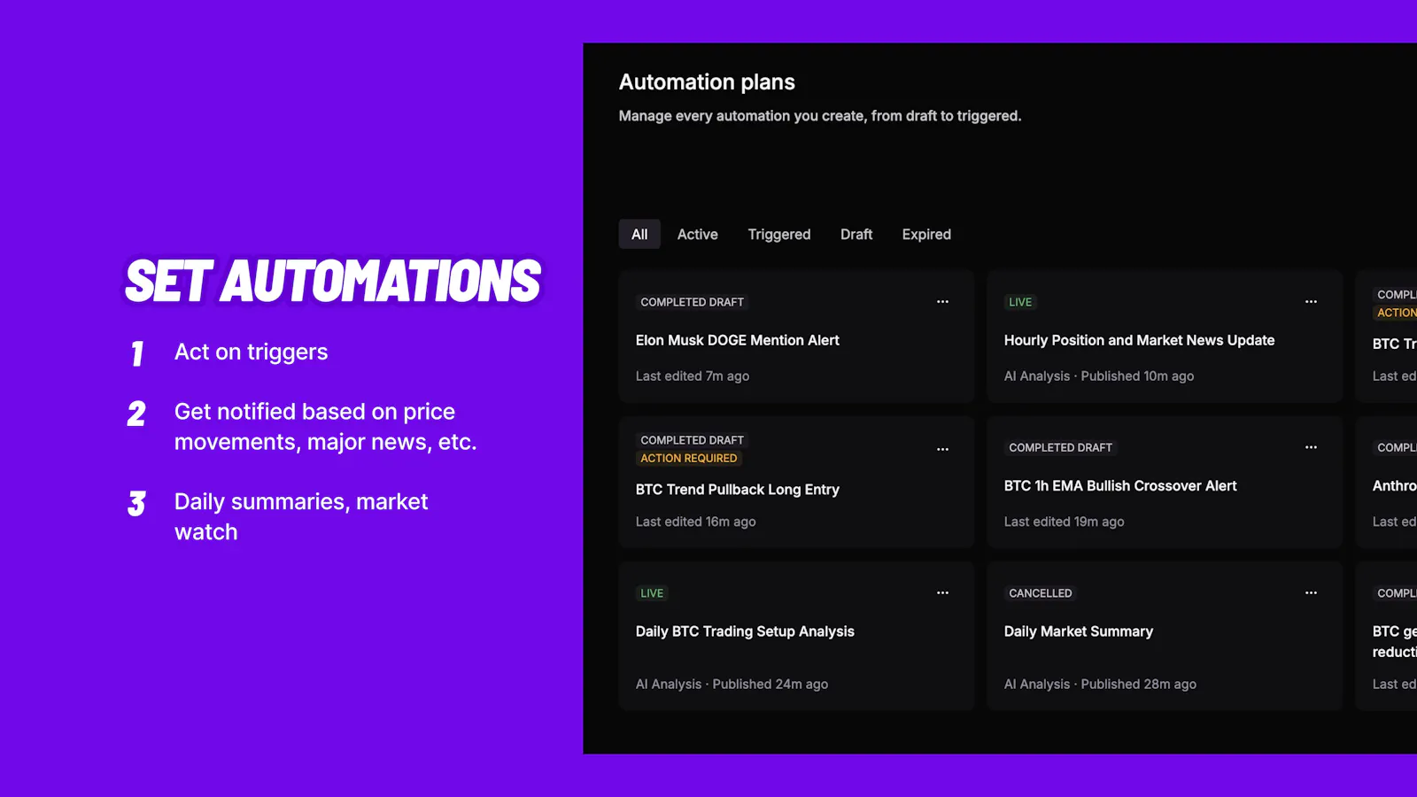This screenshot has width=1417, height=797.
Task: Open options menu for BTC Trend Pullback Long Entry
Action: coord(942,449)
